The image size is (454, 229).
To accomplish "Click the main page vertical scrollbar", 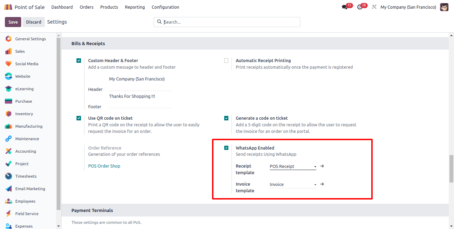I will (x=451, y=168).
